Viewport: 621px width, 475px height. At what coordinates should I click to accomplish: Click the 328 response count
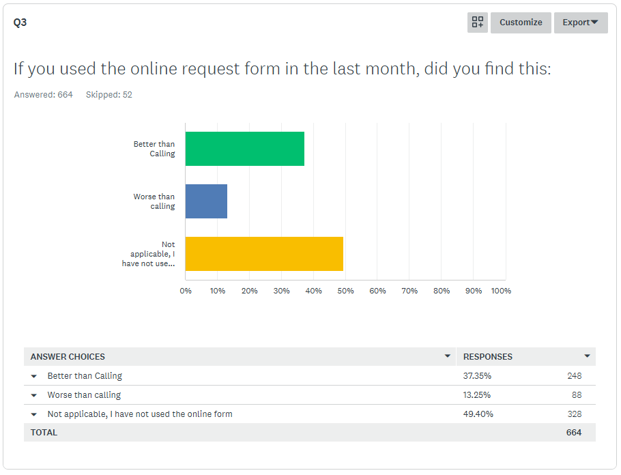[574, 414]
